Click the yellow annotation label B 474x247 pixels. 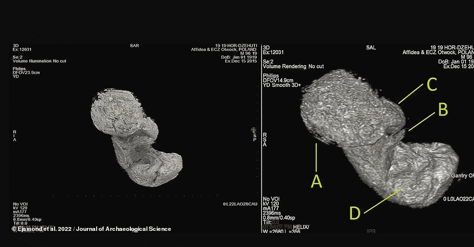pyautogui.click(x=442, y=109)
